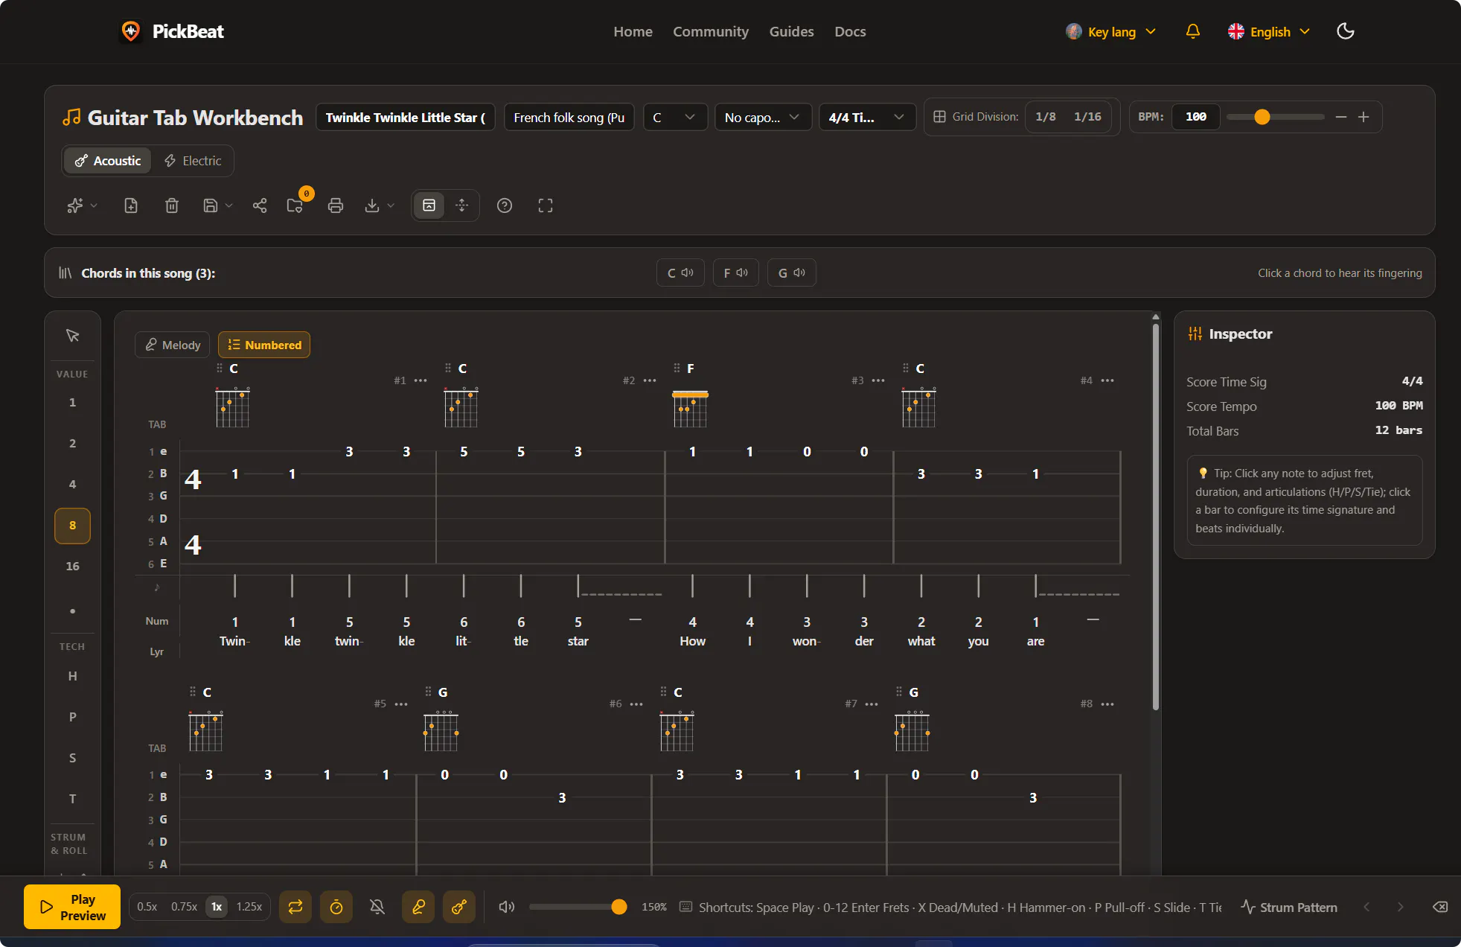Screen dimensions: 1461x947
Task: Set grid division to 1/16
Action: [x=1087, y=117]
